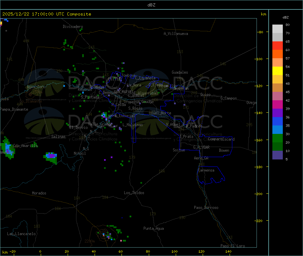Click the Morados map label
The height and width of the screenshot is (256, 303).
(39, 193)
